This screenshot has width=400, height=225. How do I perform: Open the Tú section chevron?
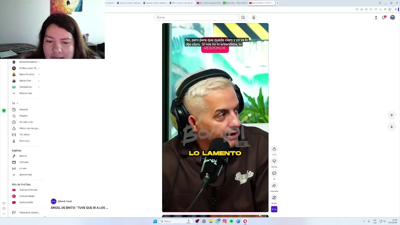17,103
